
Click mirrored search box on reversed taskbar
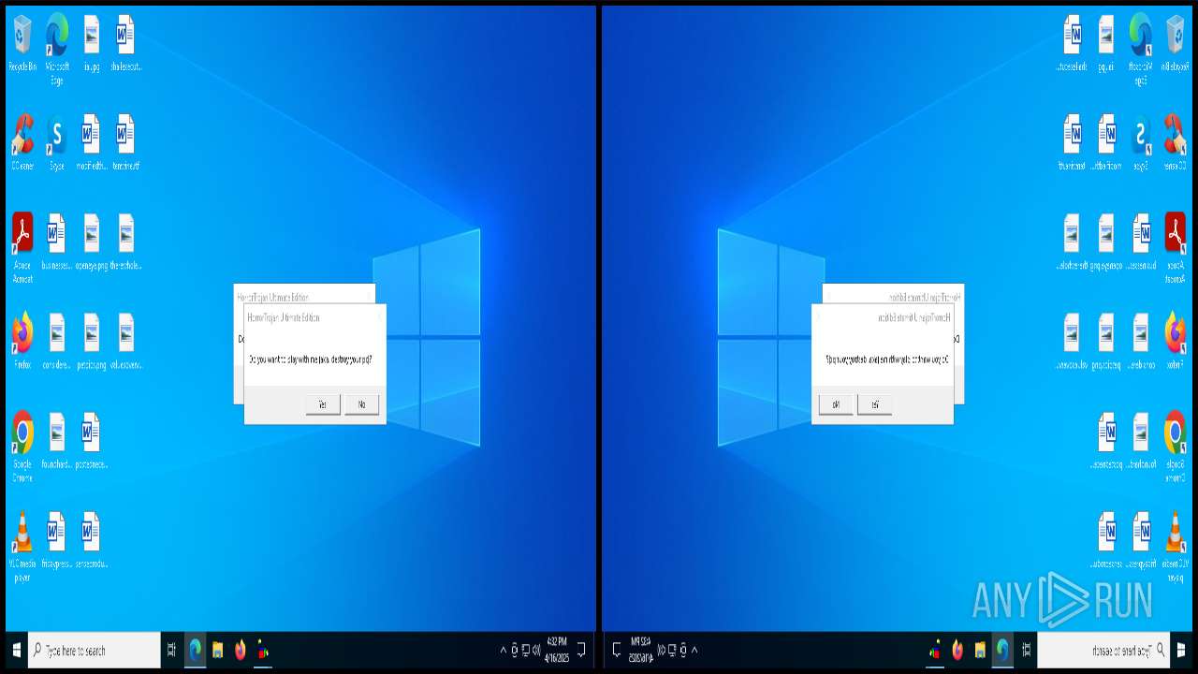click(1103, 650)
